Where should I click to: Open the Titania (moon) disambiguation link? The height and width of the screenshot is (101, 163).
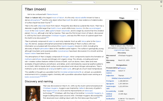52,14
